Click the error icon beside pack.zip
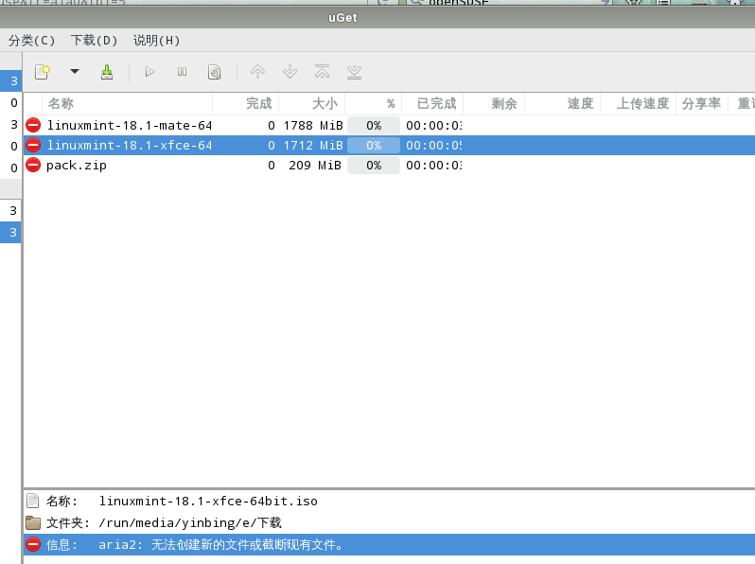Viewport: 755px width, 564px height. point(33,166)
